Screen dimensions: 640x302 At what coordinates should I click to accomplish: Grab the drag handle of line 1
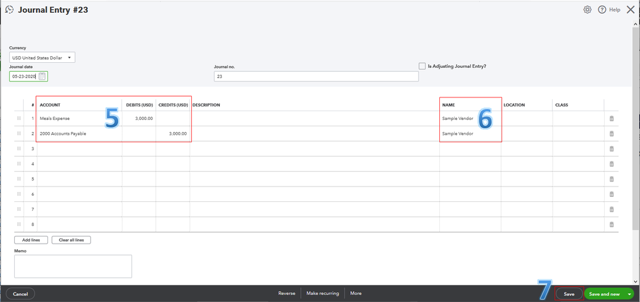coord(19,119)
